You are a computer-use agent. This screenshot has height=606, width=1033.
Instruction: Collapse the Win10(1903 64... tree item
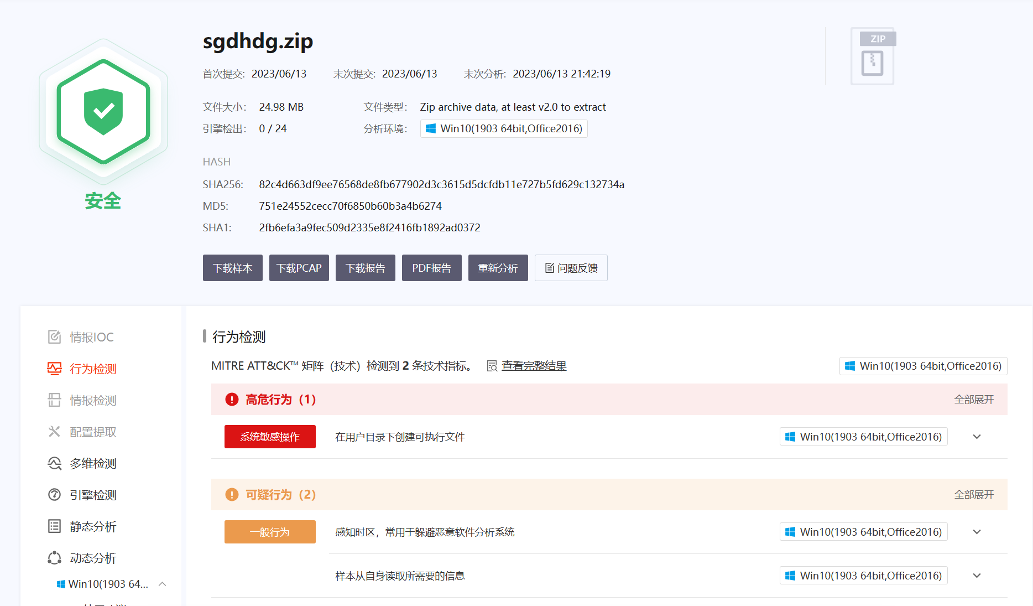pyautogui.click(x=163, y=584)
